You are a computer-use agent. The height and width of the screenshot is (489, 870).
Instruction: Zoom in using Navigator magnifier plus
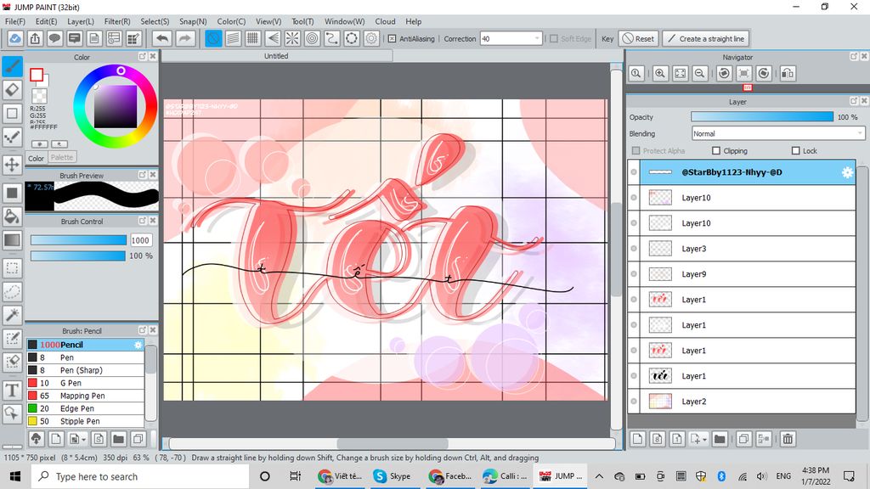pyautogui.click(x=660, y=74)
